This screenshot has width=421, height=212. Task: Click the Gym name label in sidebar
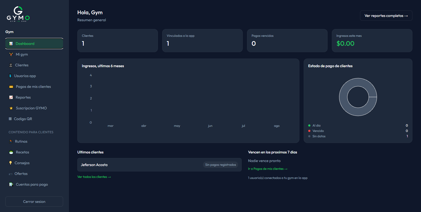pos(9,32)
